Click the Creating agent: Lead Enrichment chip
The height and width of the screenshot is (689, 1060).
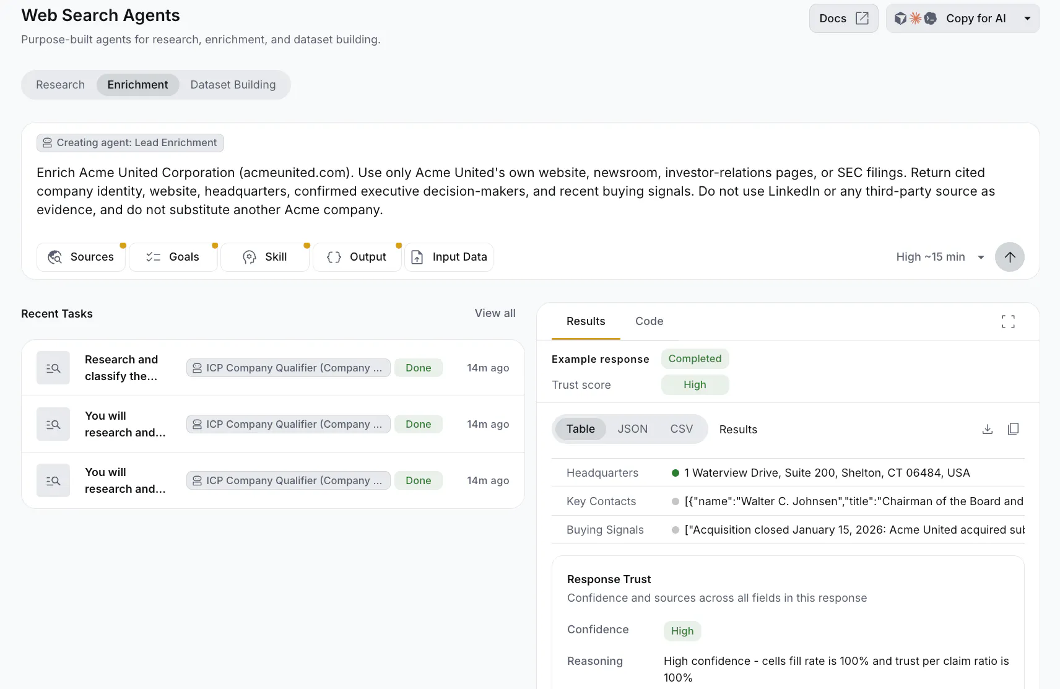tap(130, 143)
